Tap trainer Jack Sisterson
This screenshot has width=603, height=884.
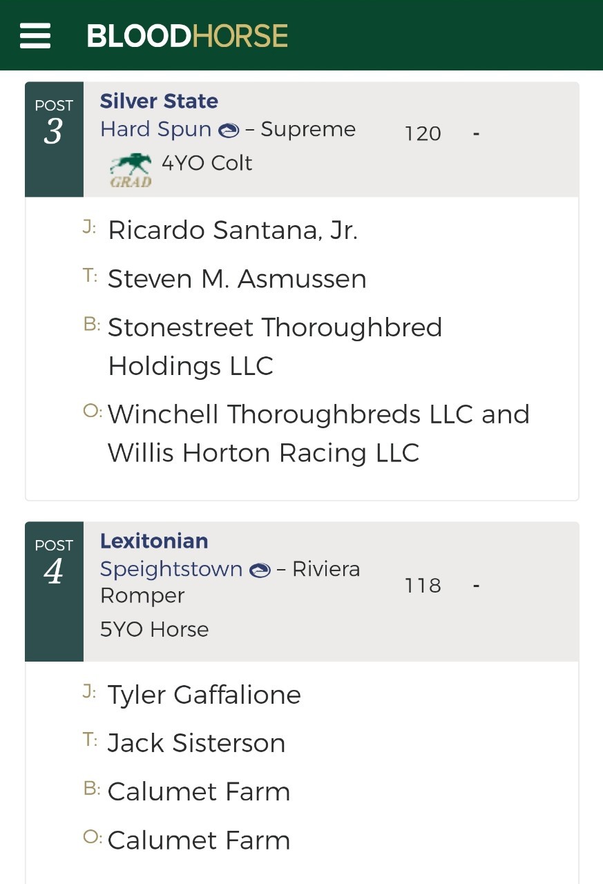(197, 743)
